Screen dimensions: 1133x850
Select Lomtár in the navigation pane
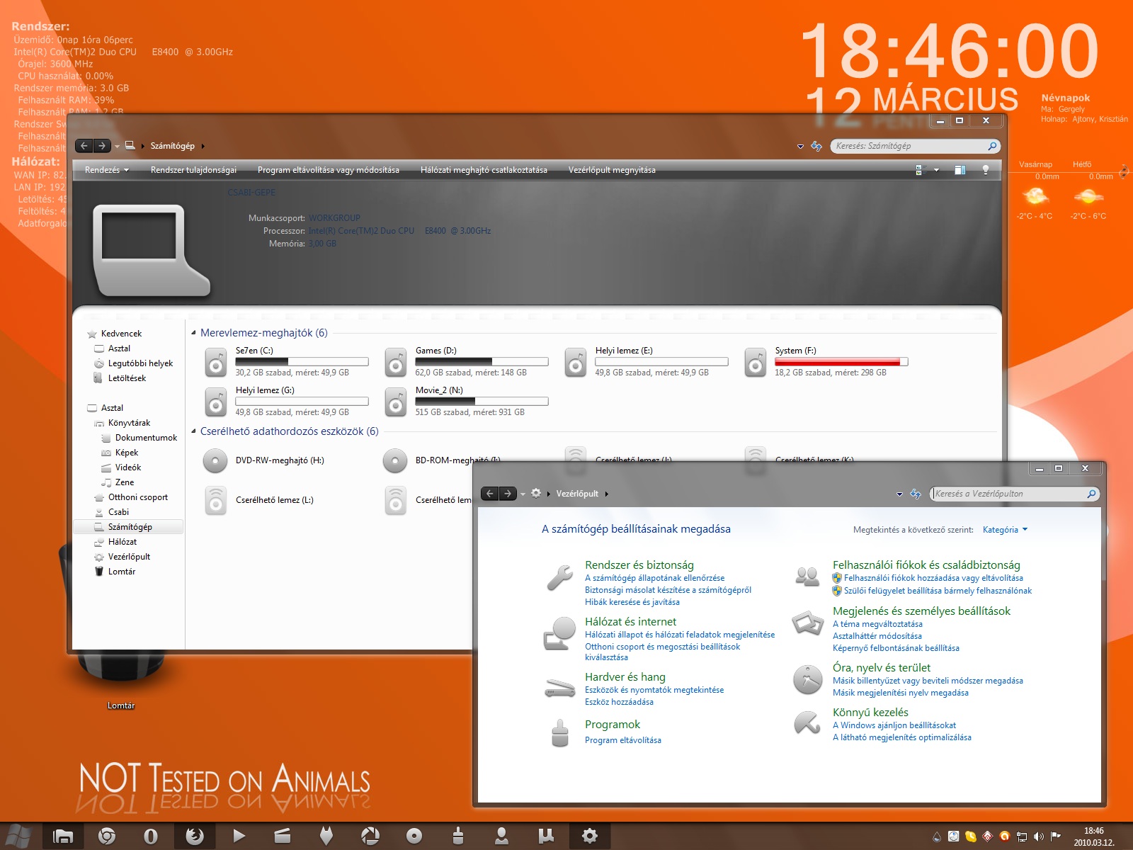pos(121,572)
